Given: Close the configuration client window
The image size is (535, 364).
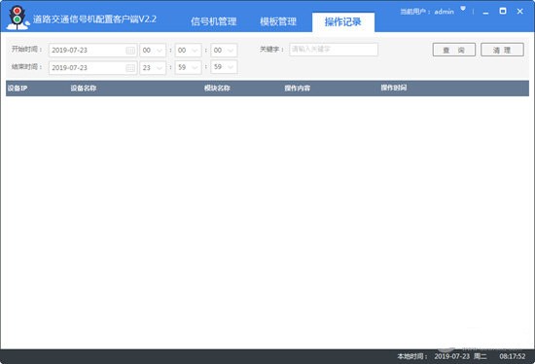Looking at the screenshot, I should 520,12.
